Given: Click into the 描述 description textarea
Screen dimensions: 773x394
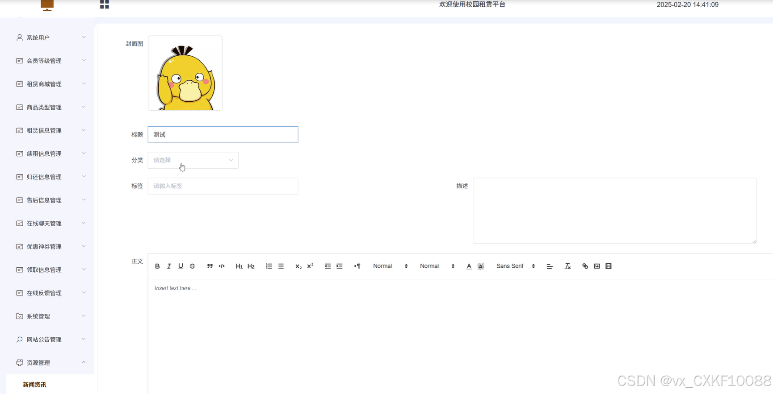Looking at the screenshot, I should pyautogui.click(x=614, y=211).
